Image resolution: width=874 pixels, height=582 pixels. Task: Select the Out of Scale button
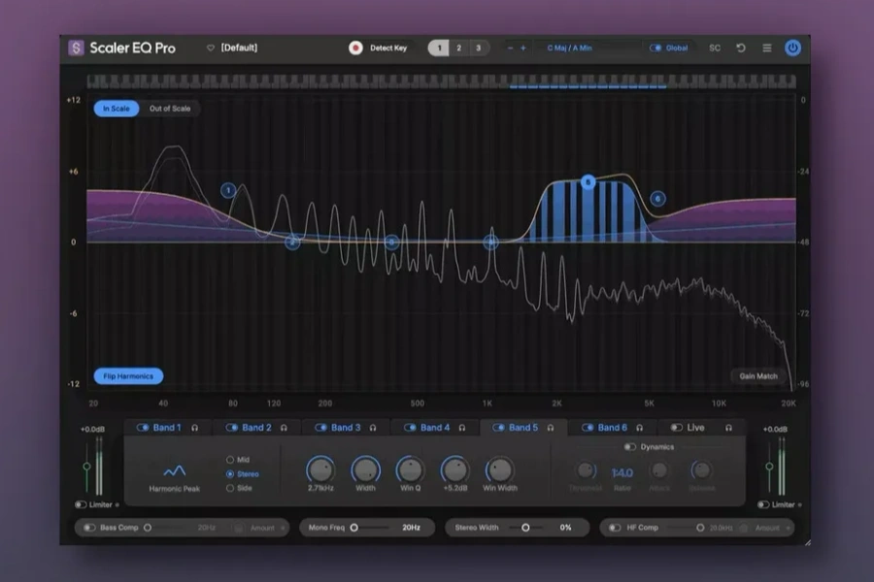point(170,109)
